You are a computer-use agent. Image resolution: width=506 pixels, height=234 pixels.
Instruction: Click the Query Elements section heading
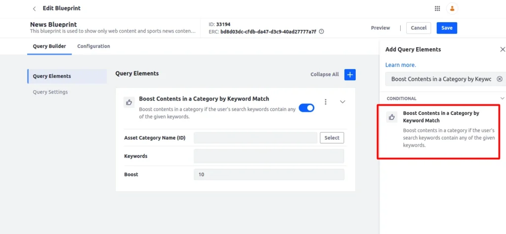[137, 73]
